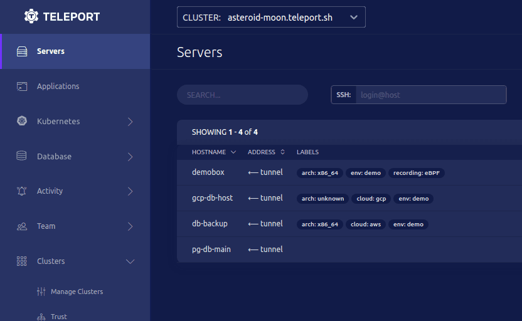Image resolution: width=522 pixels, height=321 pixels.
Task: Click the Team people icon
Action: click(22, 226)
